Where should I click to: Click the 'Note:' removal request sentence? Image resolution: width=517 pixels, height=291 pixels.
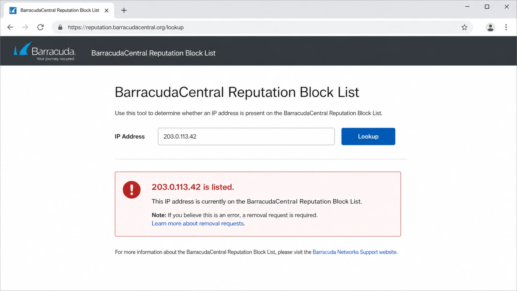coord(235,215)
